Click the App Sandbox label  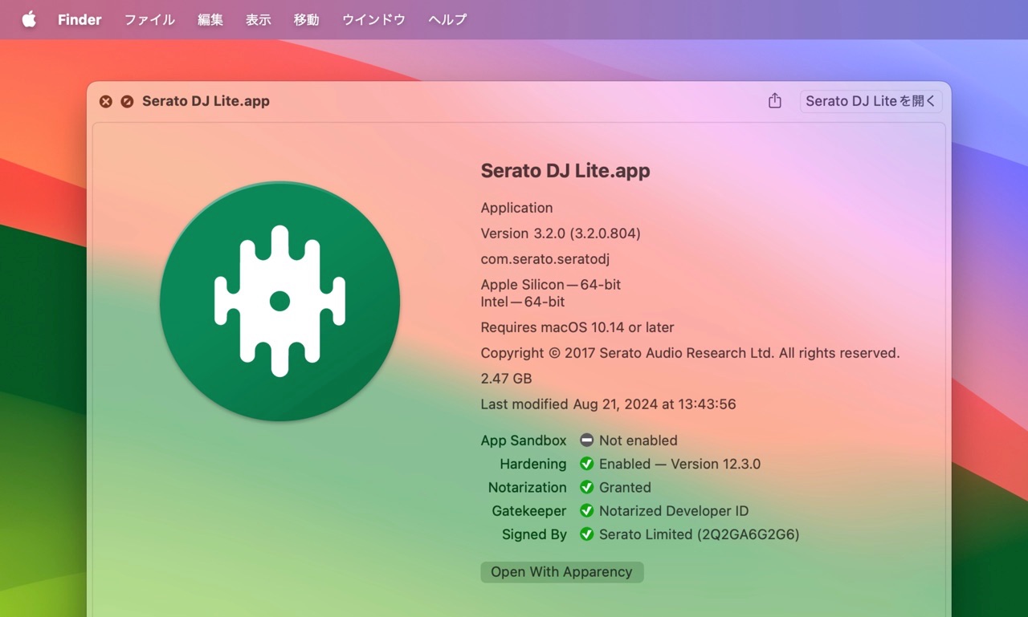tap(524, 440)
